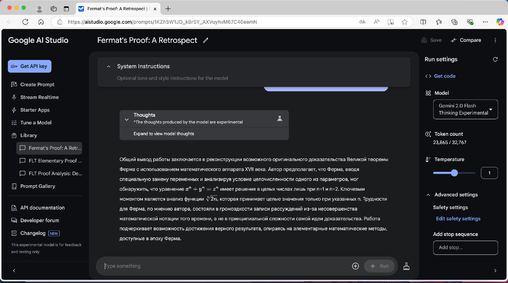Open a new browser tab
Screen dimensions: 508x283
tap(168, 8)
